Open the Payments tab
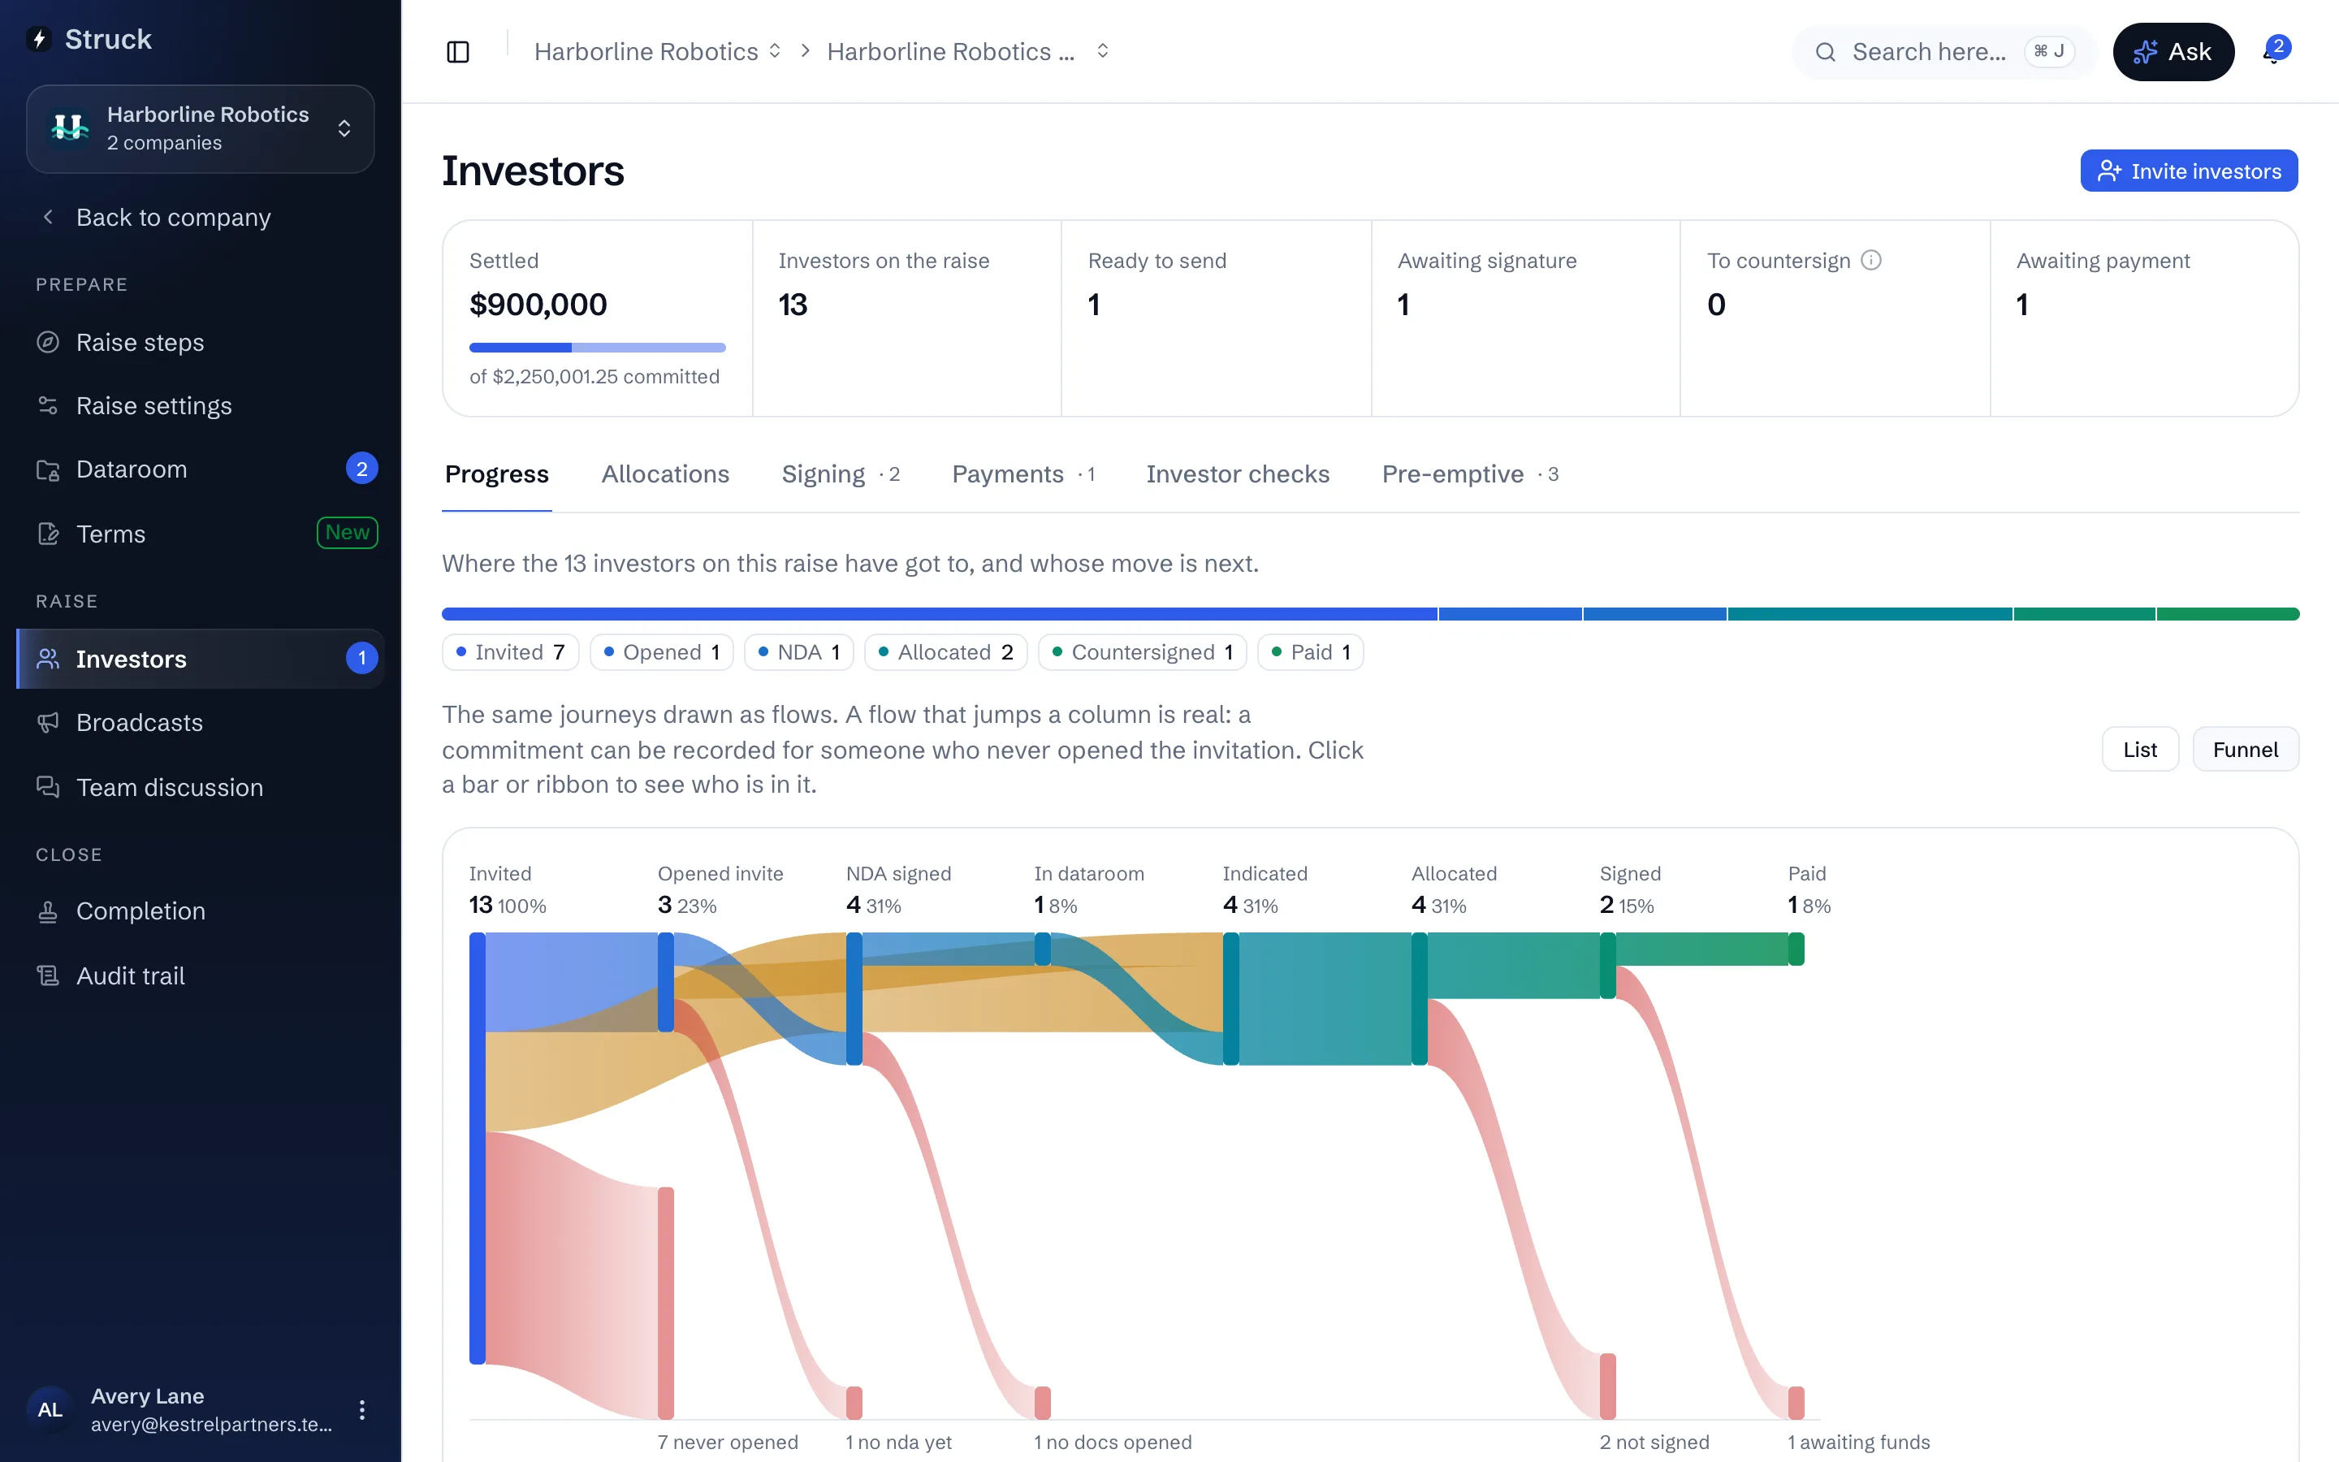The image size is (2339, 1462). [x=1023, y=474]
